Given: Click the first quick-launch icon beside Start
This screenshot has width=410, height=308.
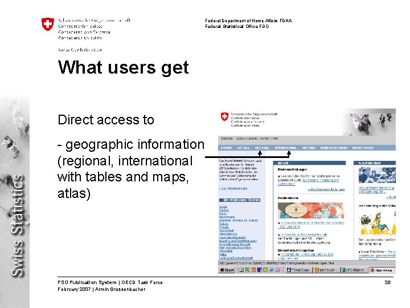Looking at the screenshot, I should click(x=241, y=270).
